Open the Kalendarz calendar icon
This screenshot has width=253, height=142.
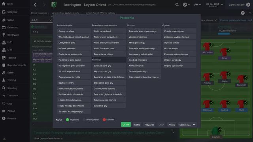pos(4,27)
